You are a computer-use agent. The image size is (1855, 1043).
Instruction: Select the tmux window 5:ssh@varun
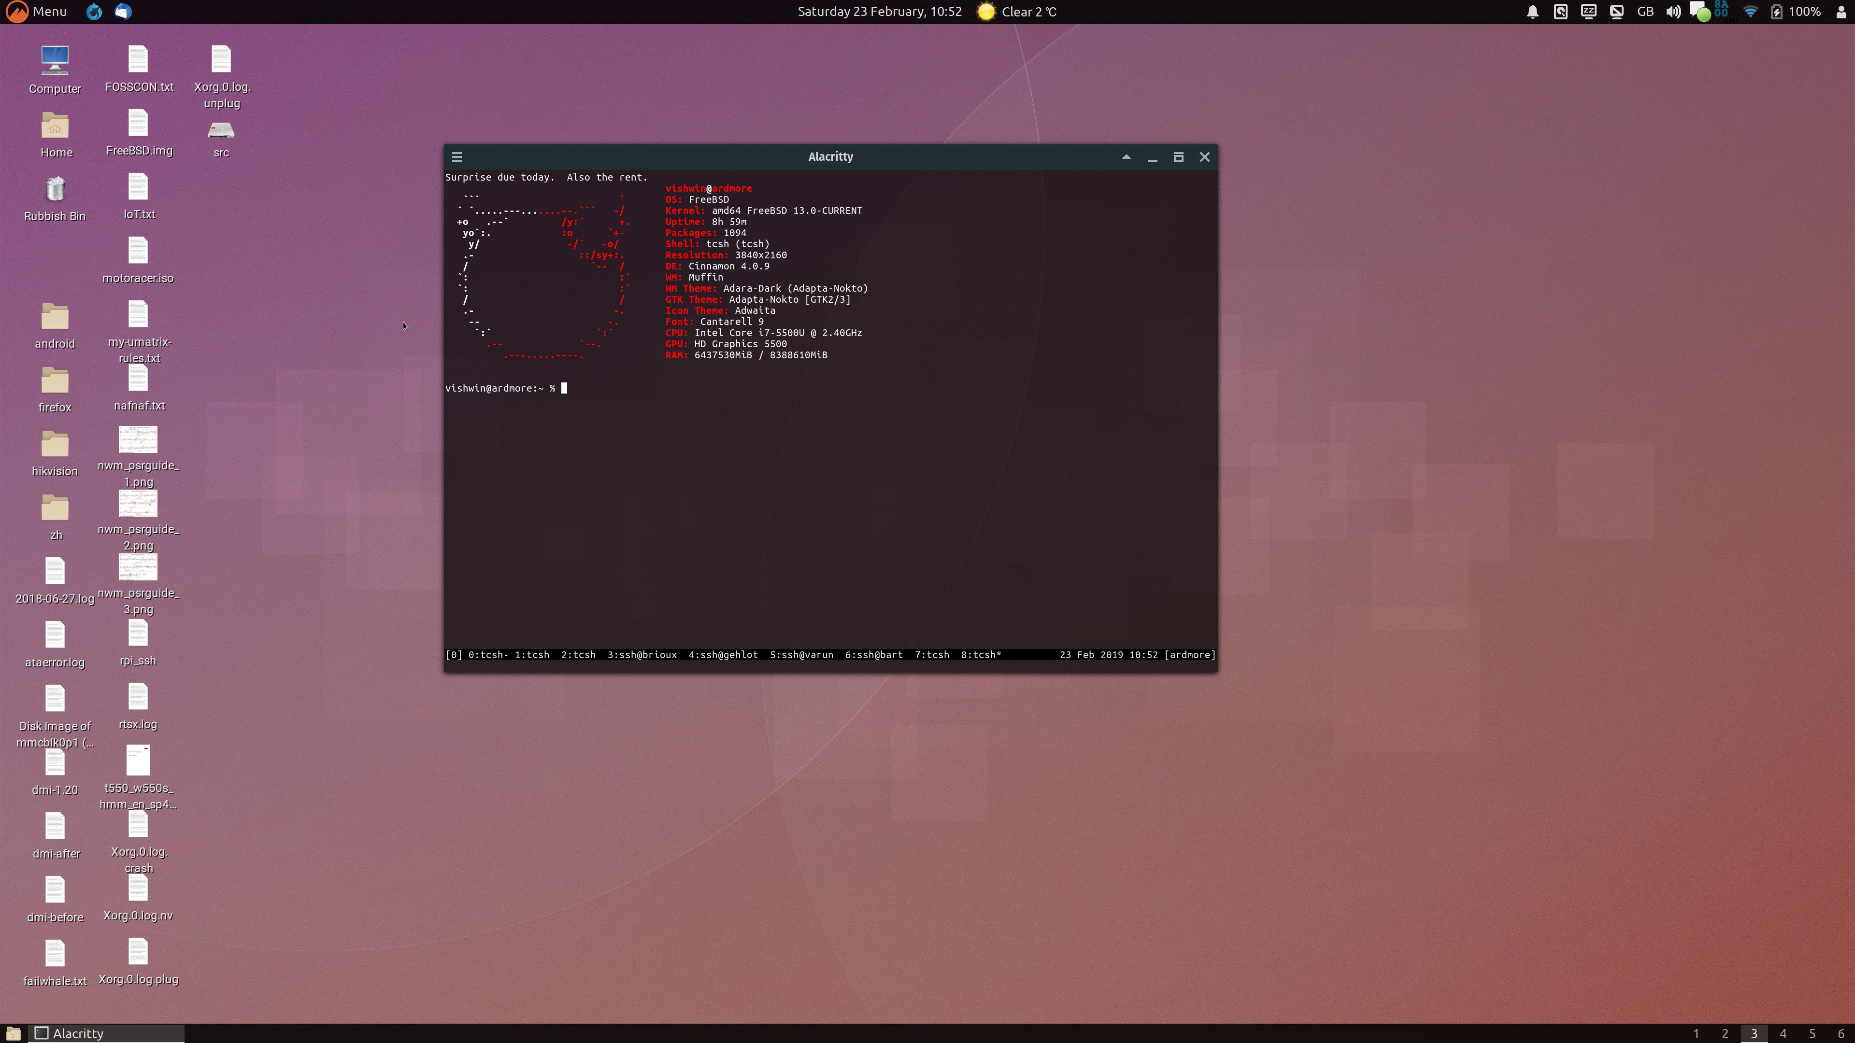coord(801,655)
